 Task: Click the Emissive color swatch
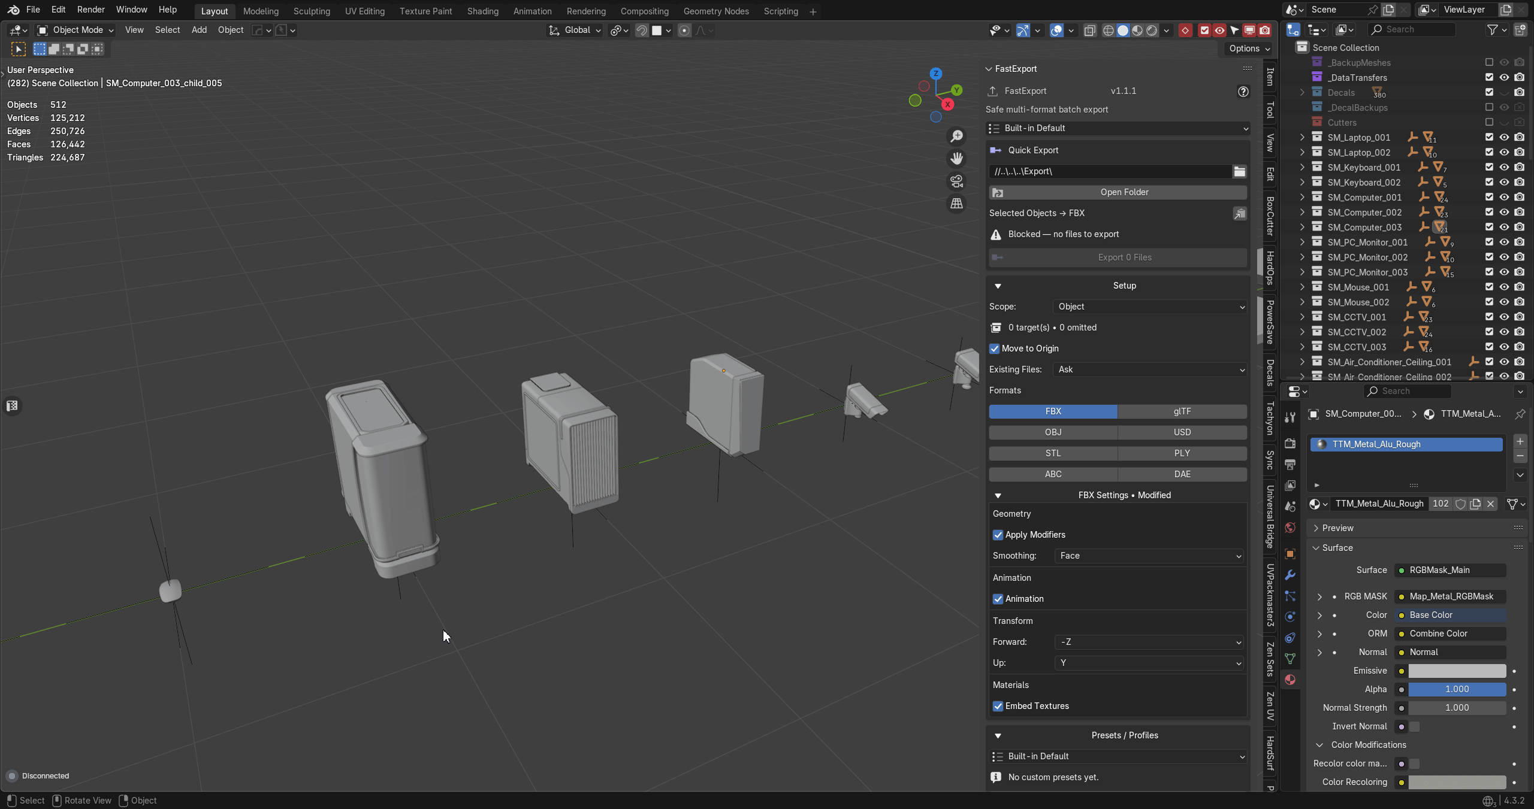[1457, 671]
